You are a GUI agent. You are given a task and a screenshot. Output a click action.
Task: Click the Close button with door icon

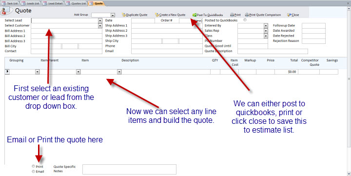(x=293, y=15)
